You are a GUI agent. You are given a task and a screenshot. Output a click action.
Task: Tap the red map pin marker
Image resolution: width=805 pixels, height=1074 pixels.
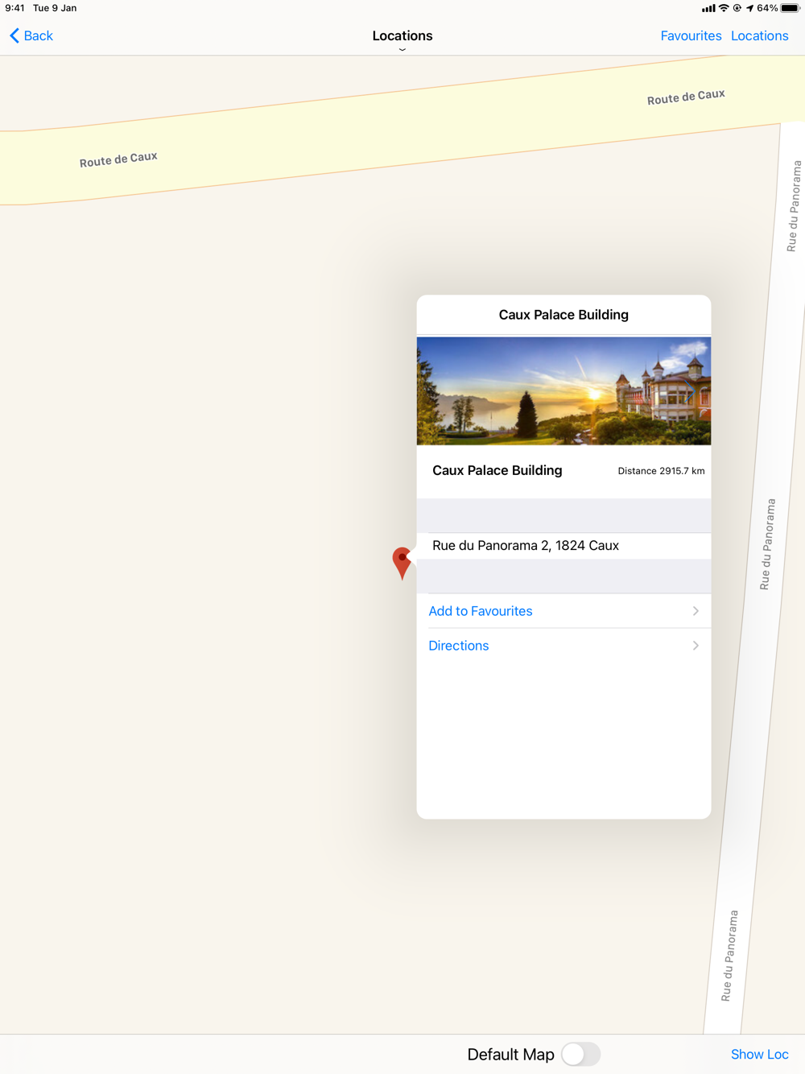point(402,563)
